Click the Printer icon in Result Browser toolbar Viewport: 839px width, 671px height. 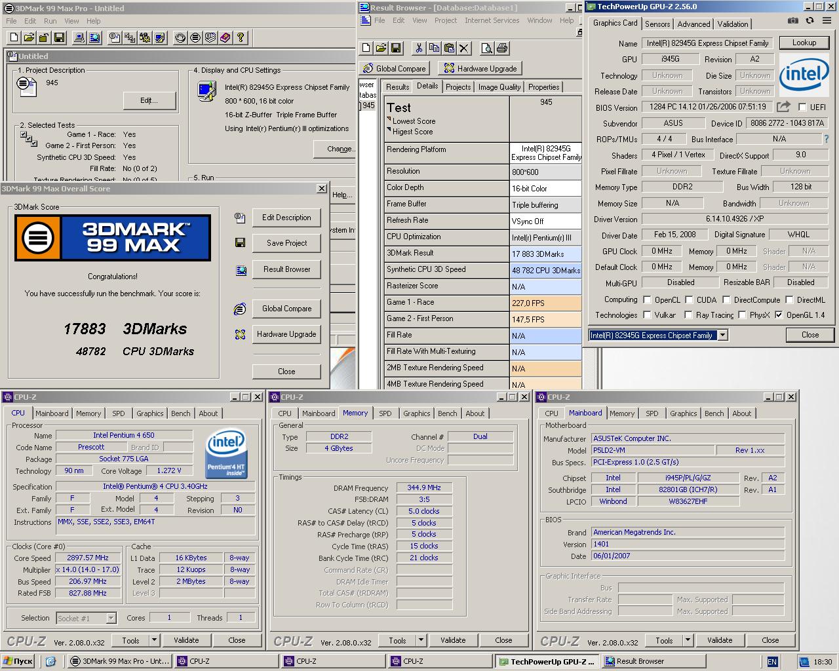click(x=501, y=48)
